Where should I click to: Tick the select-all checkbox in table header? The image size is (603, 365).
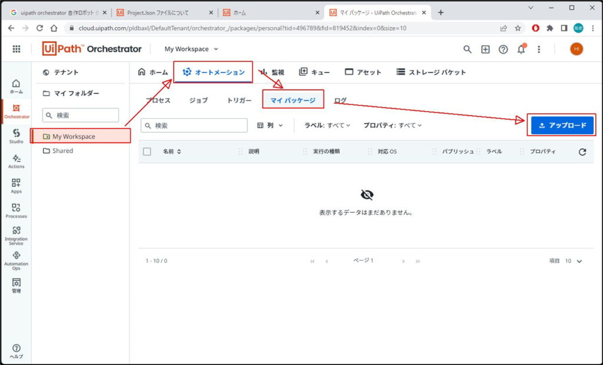147,152
